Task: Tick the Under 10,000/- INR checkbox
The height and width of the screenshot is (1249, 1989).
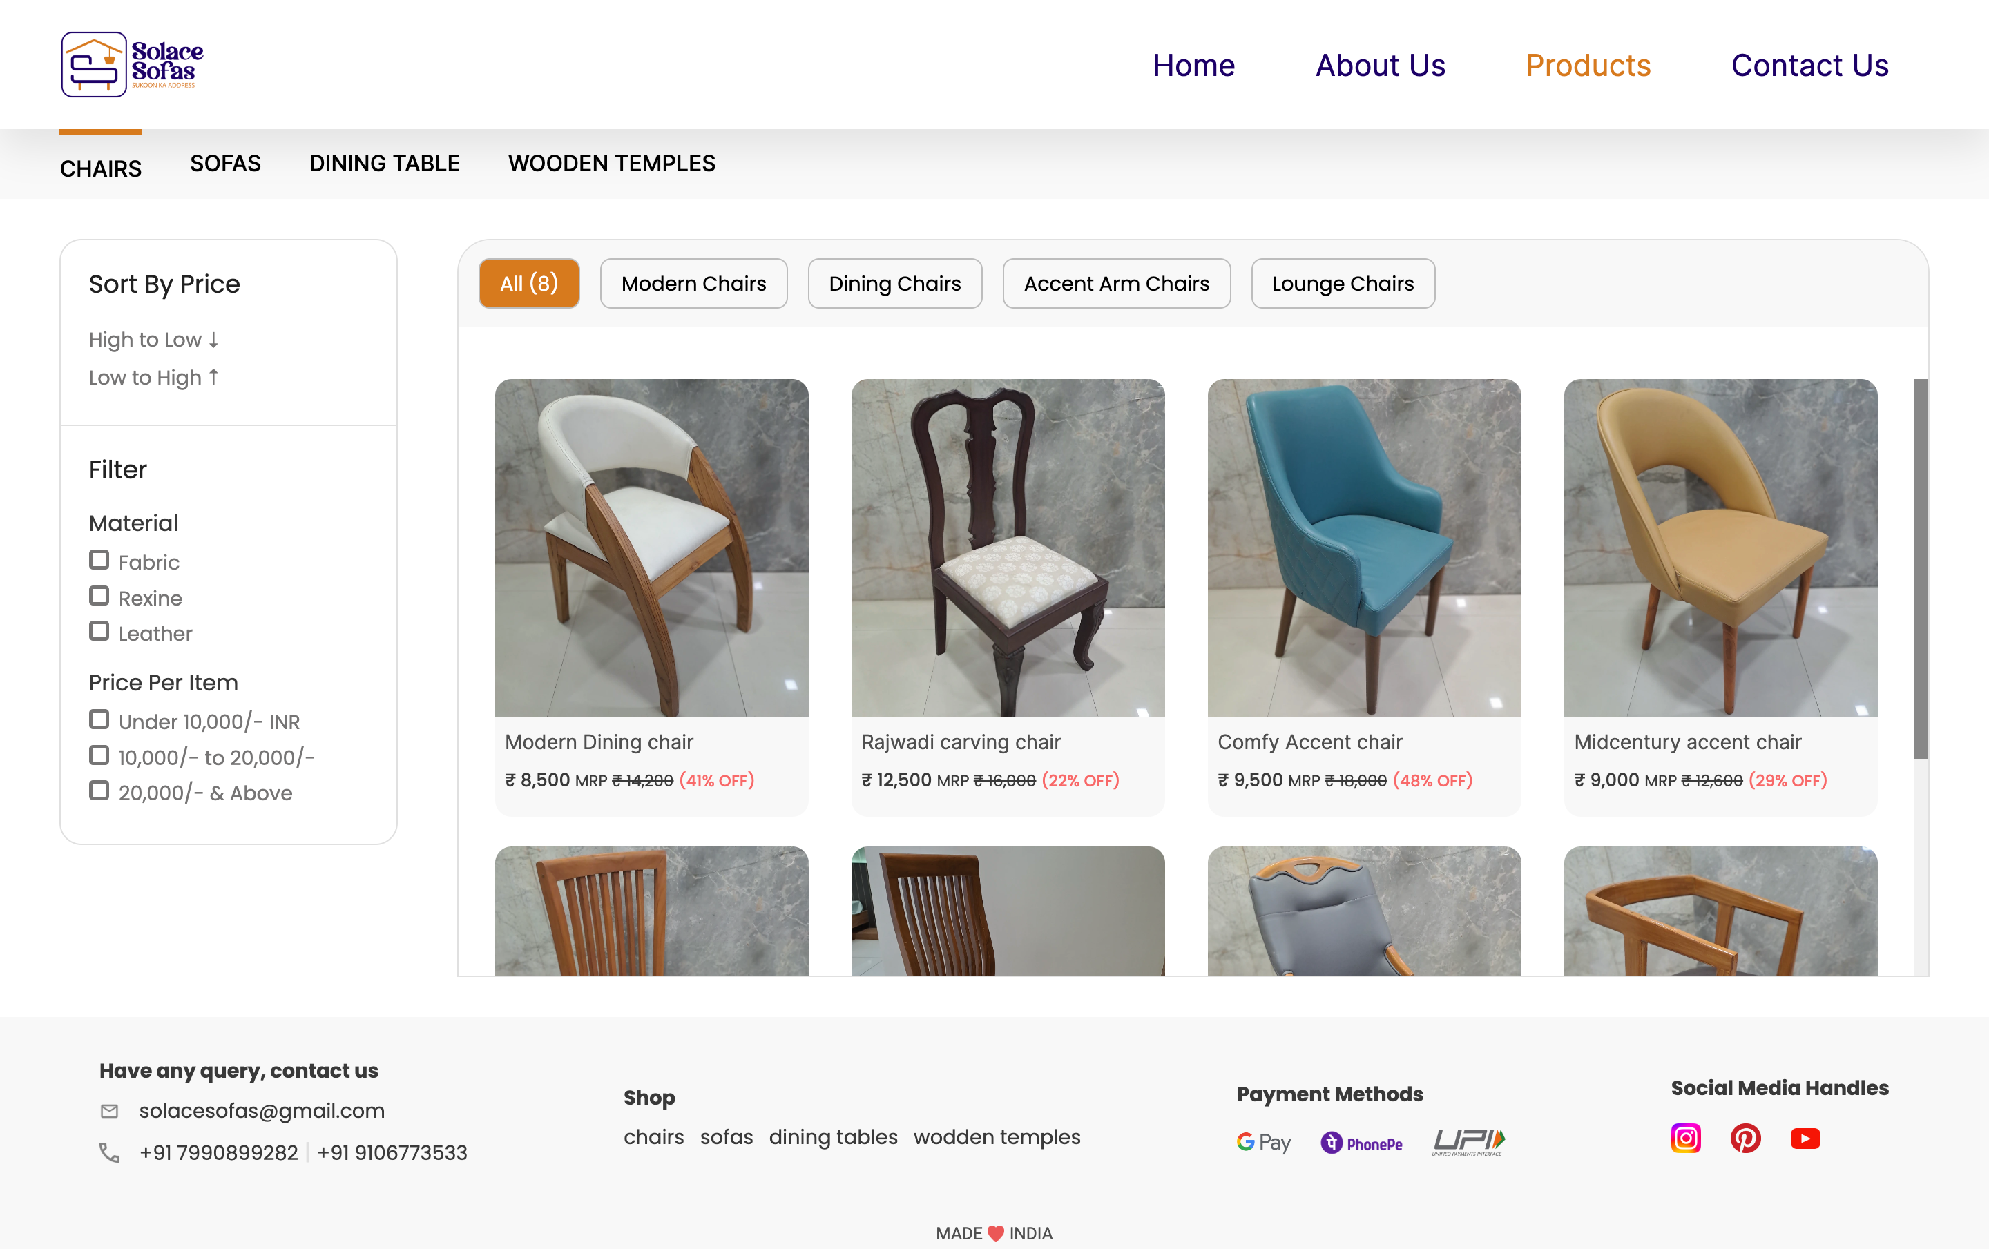Action: click(99, 720)
